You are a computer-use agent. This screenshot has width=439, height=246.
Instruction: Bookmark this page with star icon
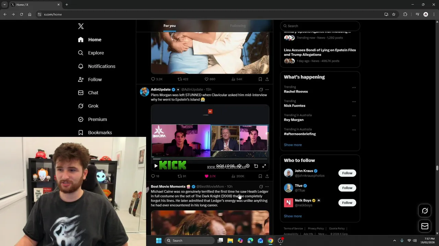(394, 14)
